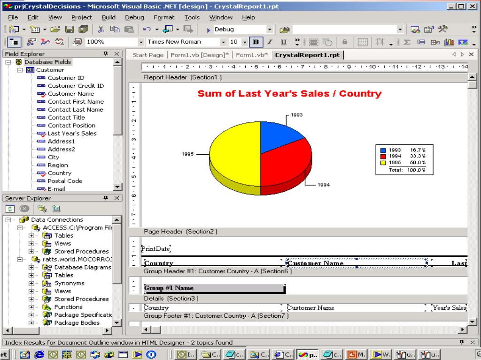The width and height of the screenshot is (481, 360).
Task: Click the Add New Item toolbar icon
Action: [34, 30]
